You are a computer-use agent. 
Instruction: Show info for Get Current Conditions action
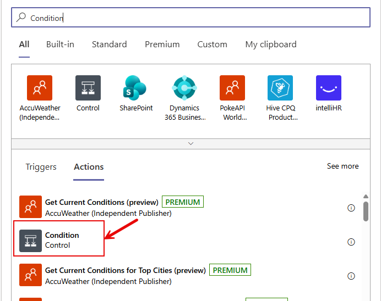click(x=351, y=208)
